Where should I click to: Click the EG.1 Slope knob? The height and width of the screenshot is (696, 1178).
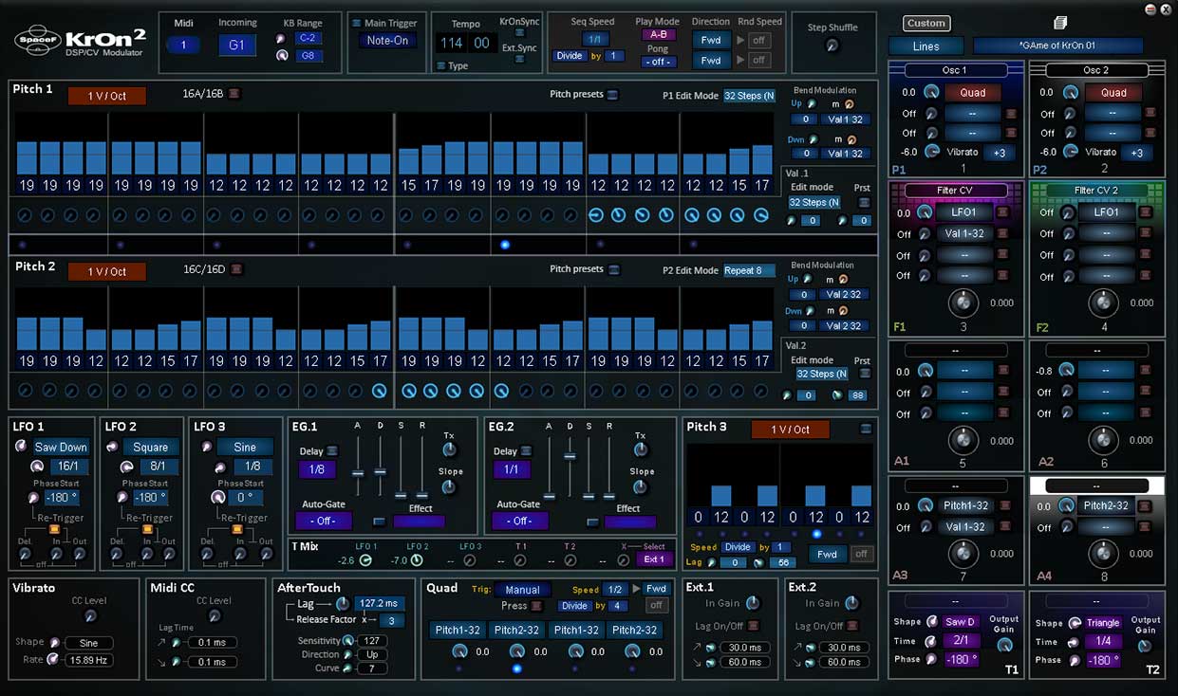coord(449,487)
